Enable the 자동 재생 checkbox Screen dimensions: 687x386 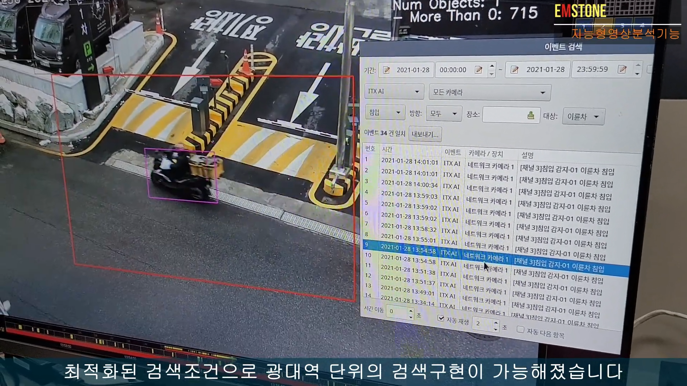[x=441, y=318]
